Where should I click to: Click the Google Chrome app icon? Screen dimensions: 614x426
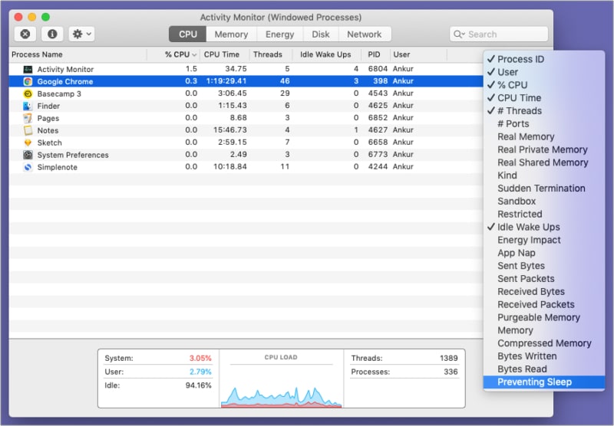[x=28, y=81]
